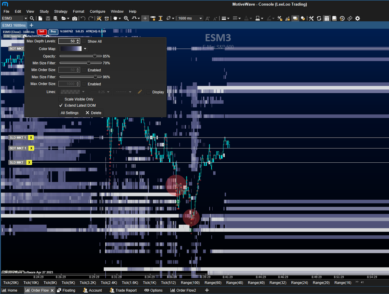The height and width of the screenshot is (294, 389).
Task: Add a new chart tab with plus
Action: pos(31,25)
